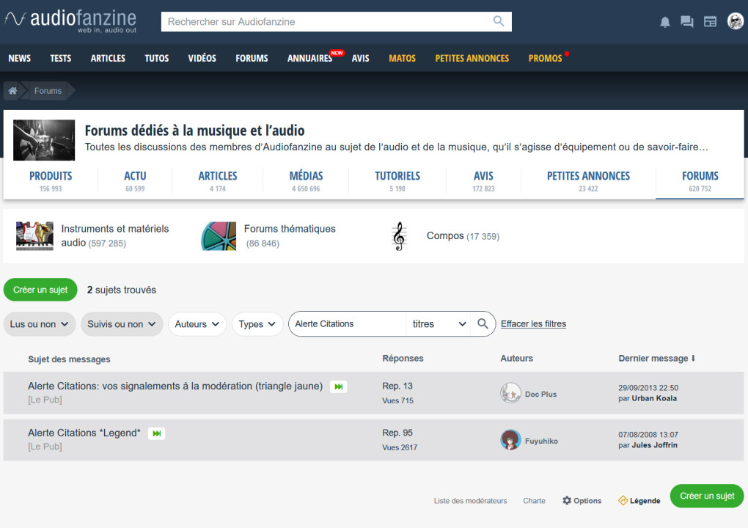Click the guitar forums header thumbnail
This screenshot has height=528, width=748.
pyautogui.click(x=44, y=140)
